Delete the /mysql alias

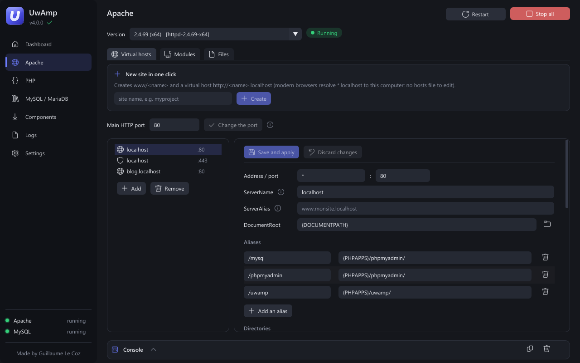click(x=545, y=257)
